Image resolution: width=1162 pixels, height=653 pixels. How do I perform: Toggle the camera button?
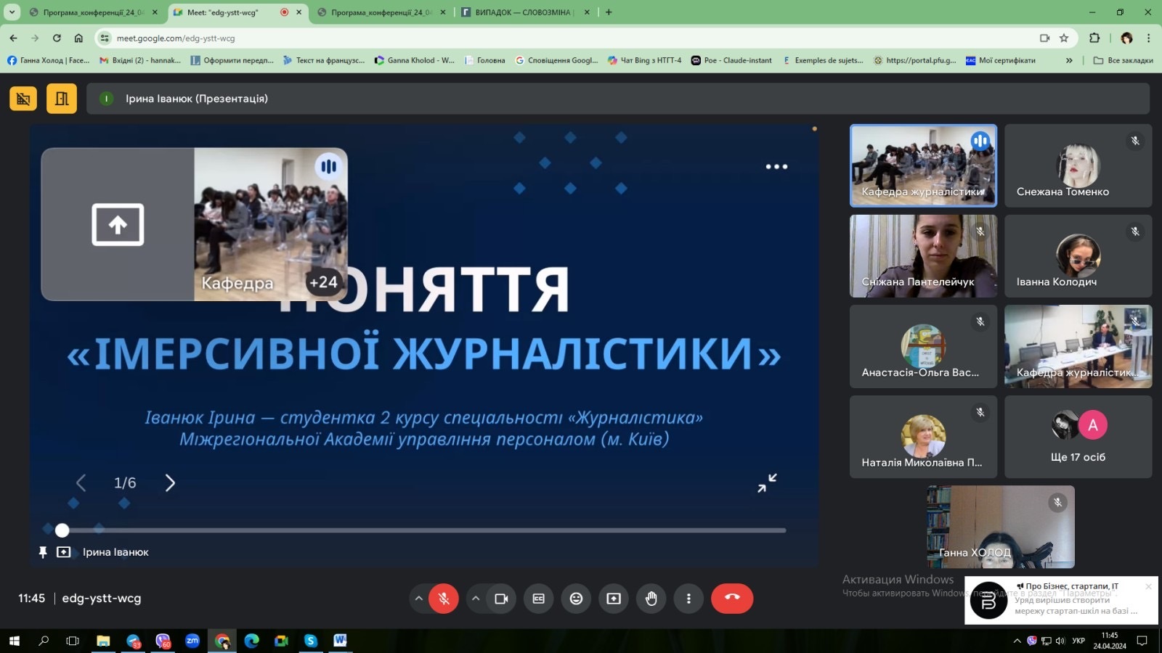501,599
